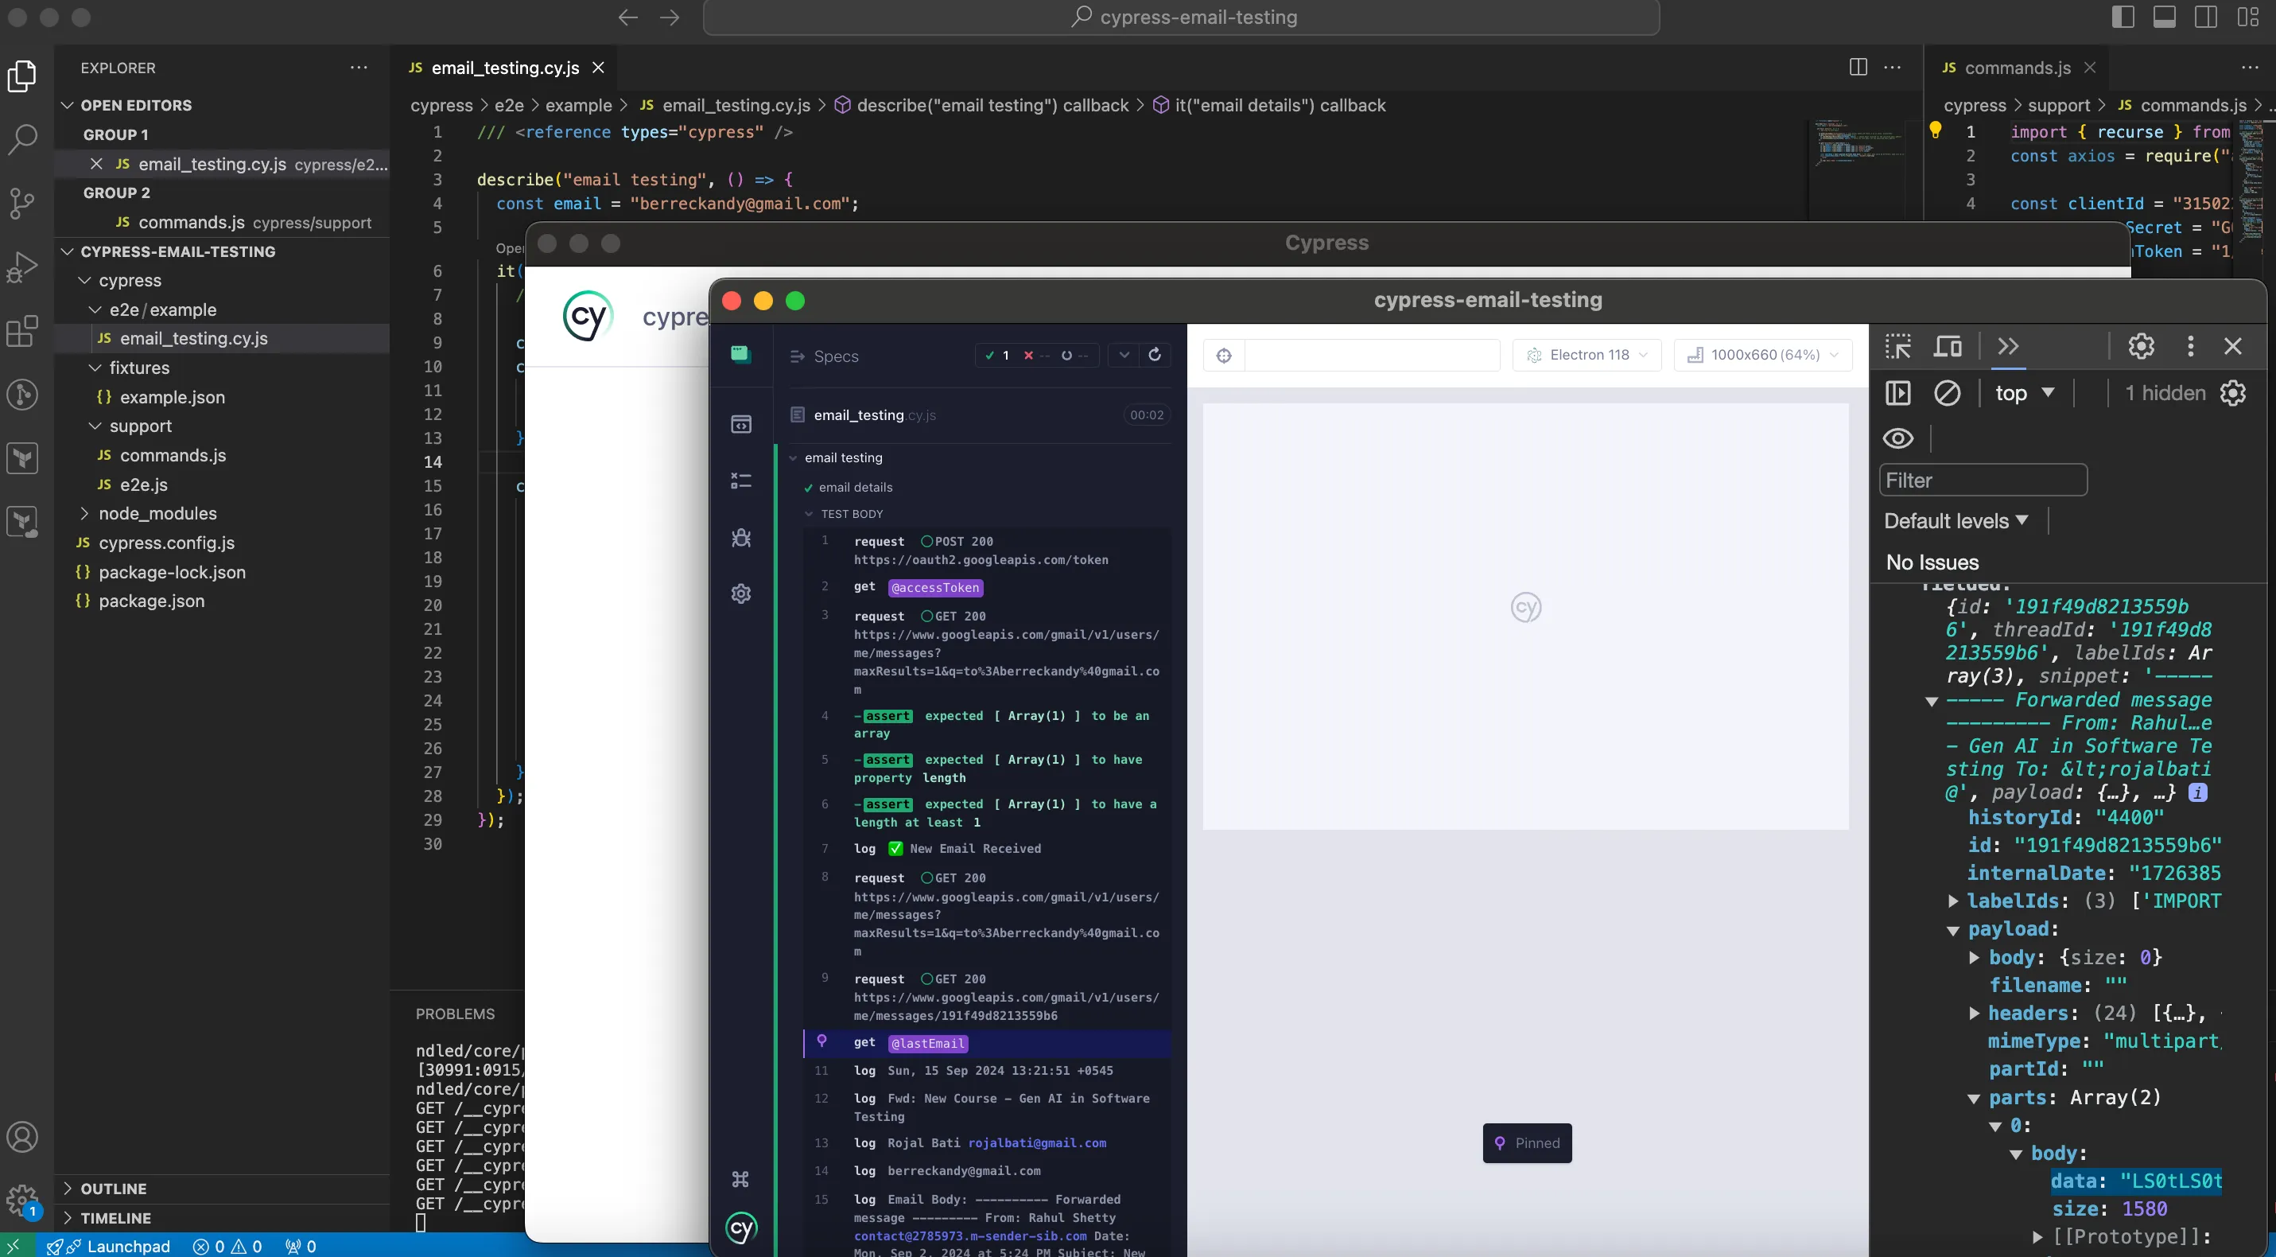
Task: Click the Cypress logo at sidebar bottom
Action: (x=741, y=1228)
